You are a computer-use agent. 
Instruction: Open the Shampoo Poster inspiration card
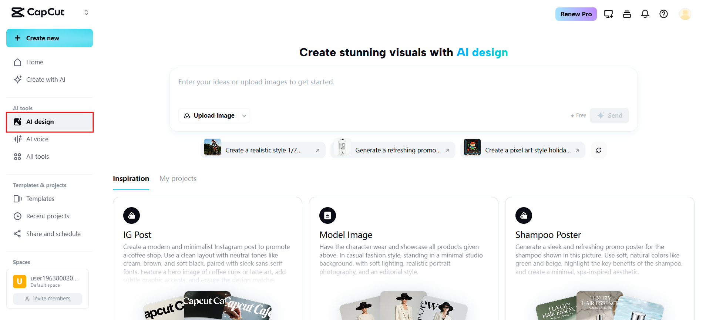click(x=600, y=258)
